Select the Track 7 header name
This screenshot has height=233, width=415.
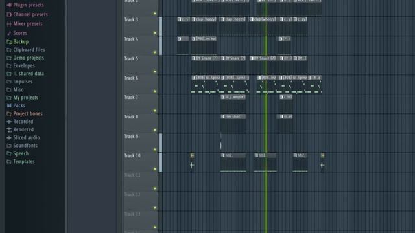click(131, 98)
